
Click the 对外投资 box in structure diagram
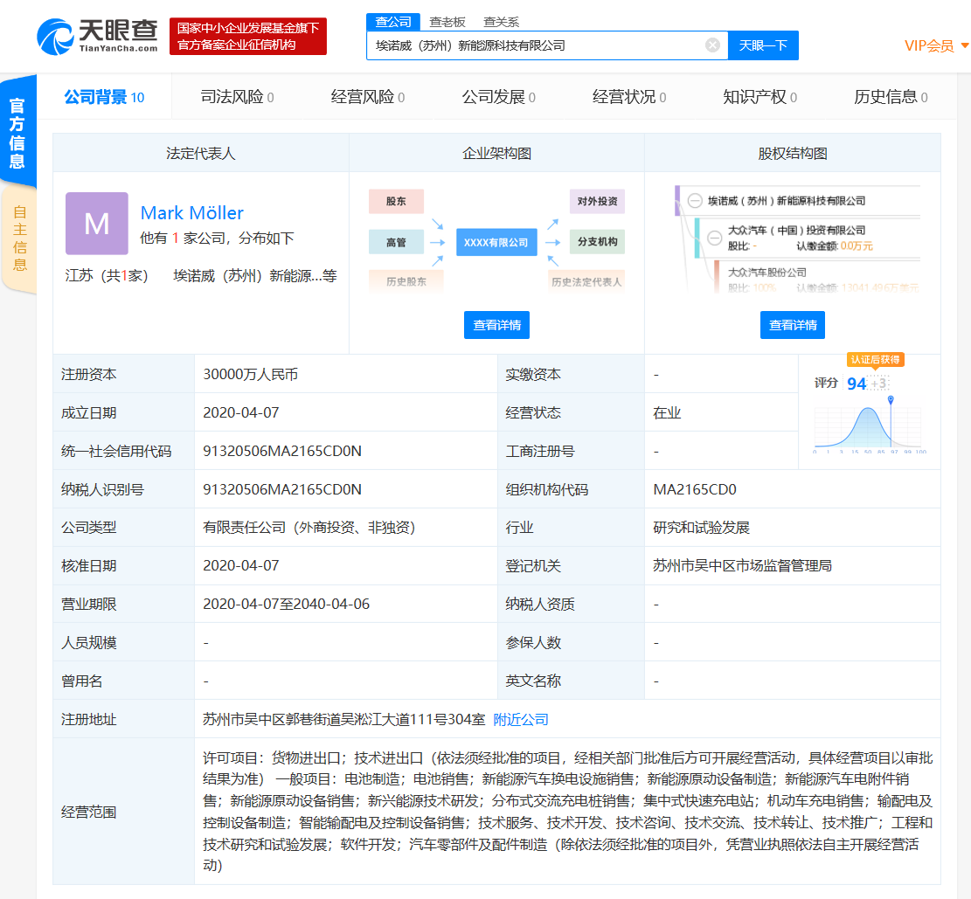(597, 201)
